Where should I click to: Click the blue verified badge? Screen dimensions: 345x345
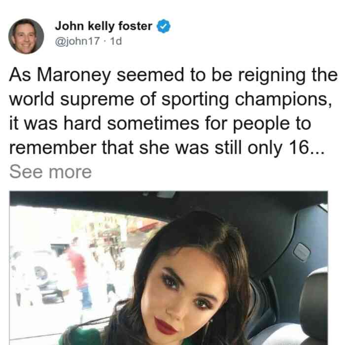(164, 26)
